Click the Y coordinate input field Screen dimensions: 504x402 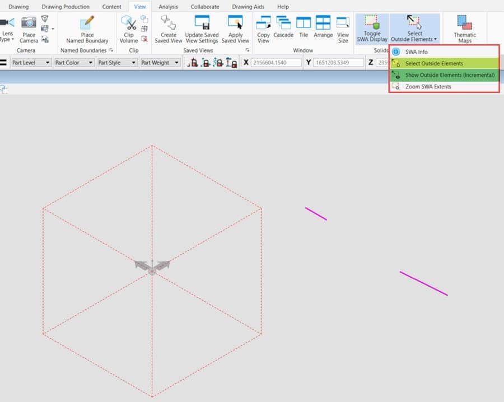[338, 63]
